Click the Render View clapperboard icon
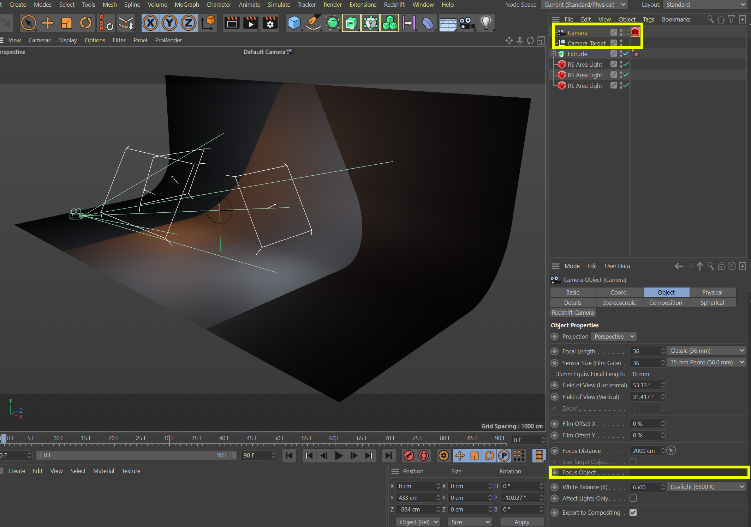 tap(232, 23)
